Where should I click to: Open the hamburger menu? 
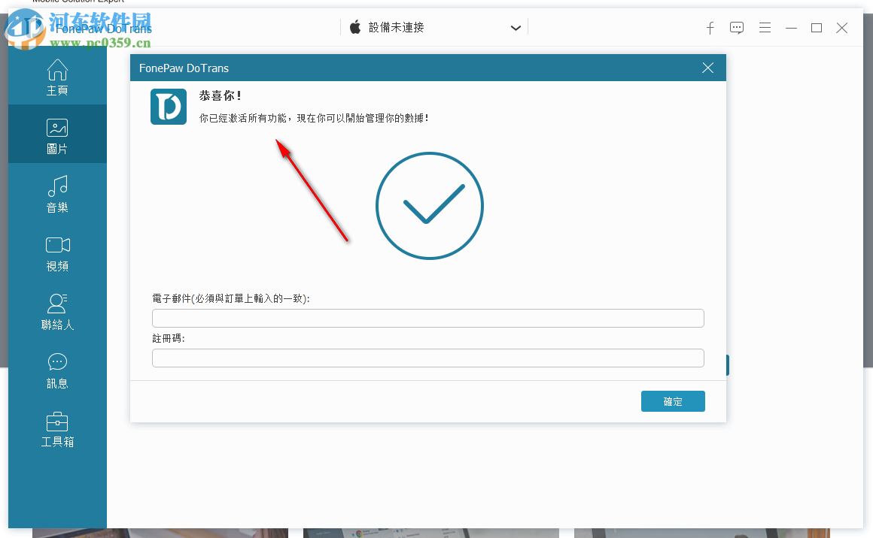(765, 28)
